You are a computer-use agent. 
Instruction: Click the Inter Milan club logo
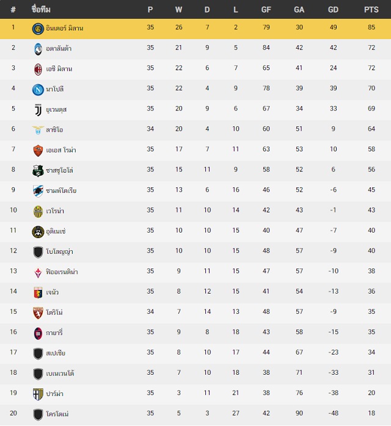(38, 29)
